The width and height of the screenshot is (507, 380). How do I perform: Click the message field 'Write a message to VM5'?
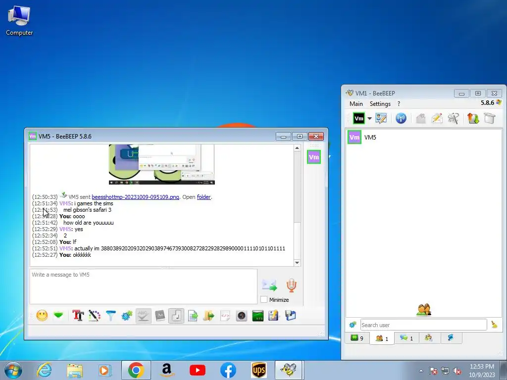coord(143,286)
